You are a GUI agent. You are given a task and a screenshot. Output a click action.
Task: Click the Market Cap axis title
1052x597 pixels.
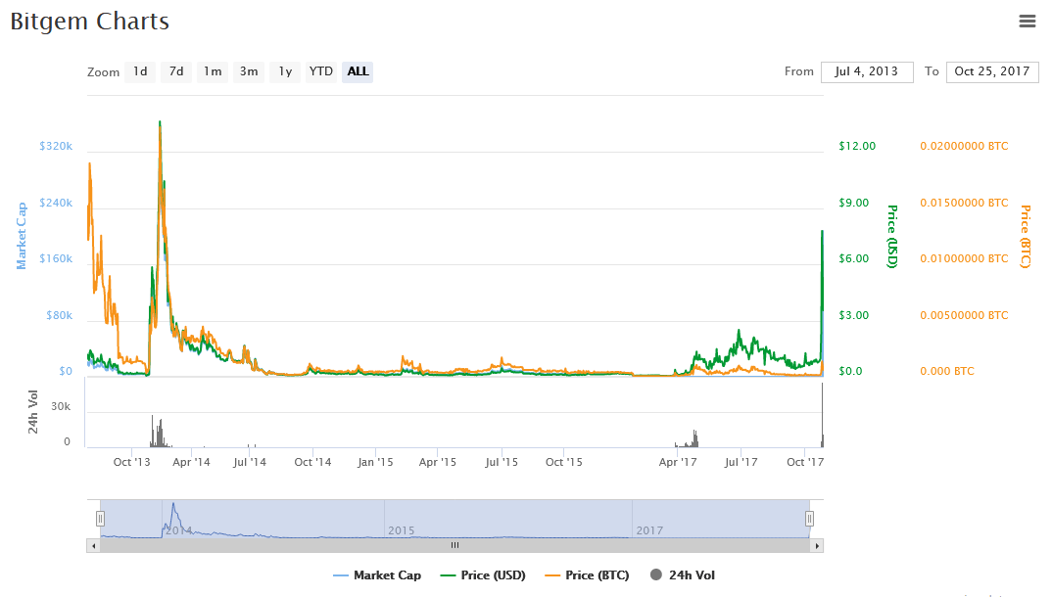pos(22,236)
